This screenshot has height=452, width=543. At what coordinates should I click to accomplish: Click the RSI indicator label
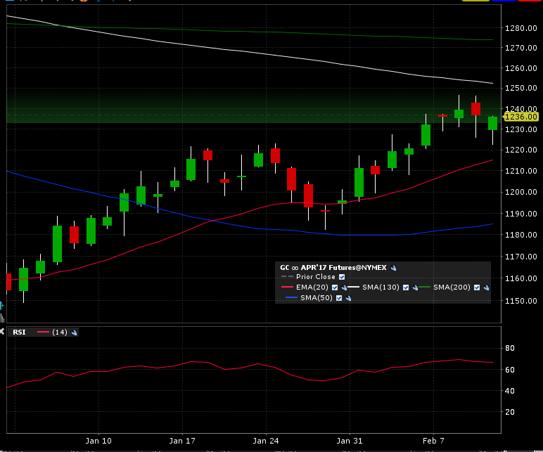tap(19, 332)
